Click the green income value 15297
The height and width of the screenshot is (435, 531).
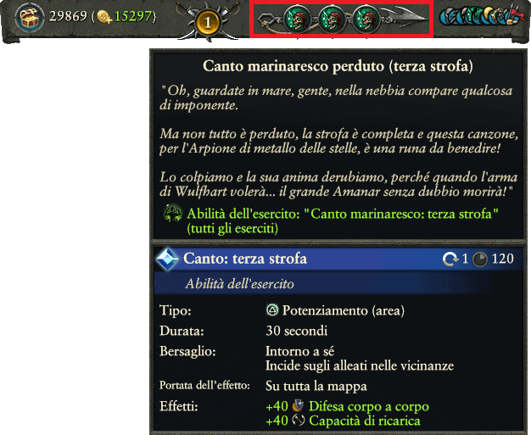click(133, 16)
